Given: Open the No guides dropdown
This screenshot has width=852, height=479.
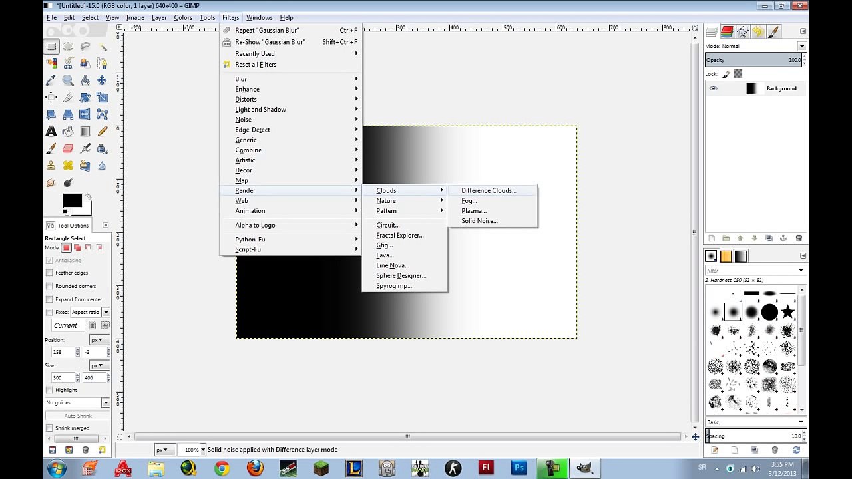Looking at the screenshot, I should [77, 402].
